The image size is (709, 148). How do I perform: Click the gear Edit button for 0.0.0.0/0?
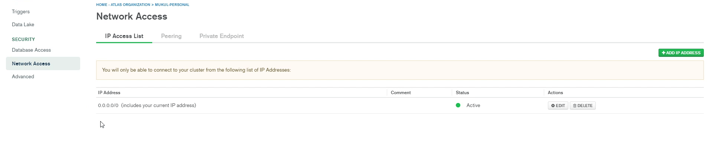[x=558, y=106]
